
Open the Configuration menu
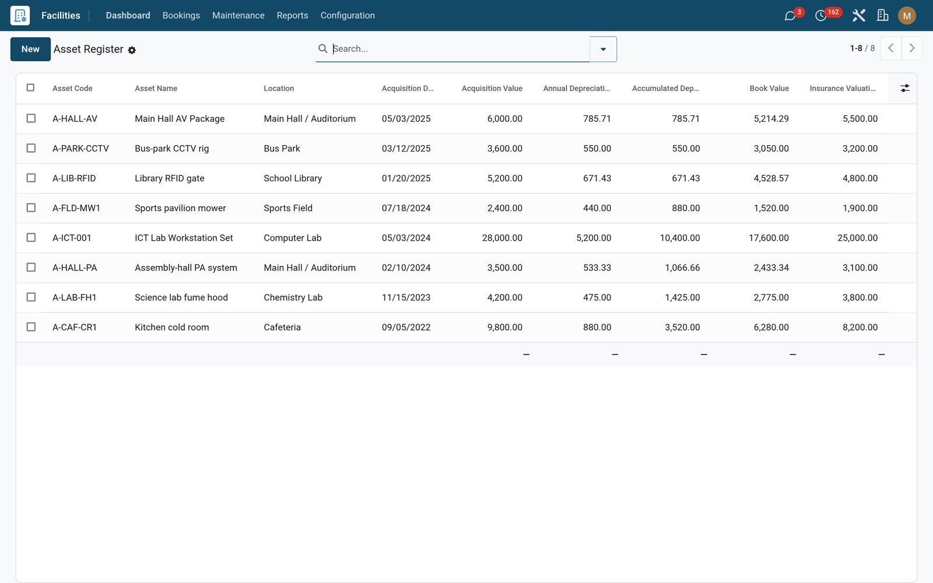point(348,16)
